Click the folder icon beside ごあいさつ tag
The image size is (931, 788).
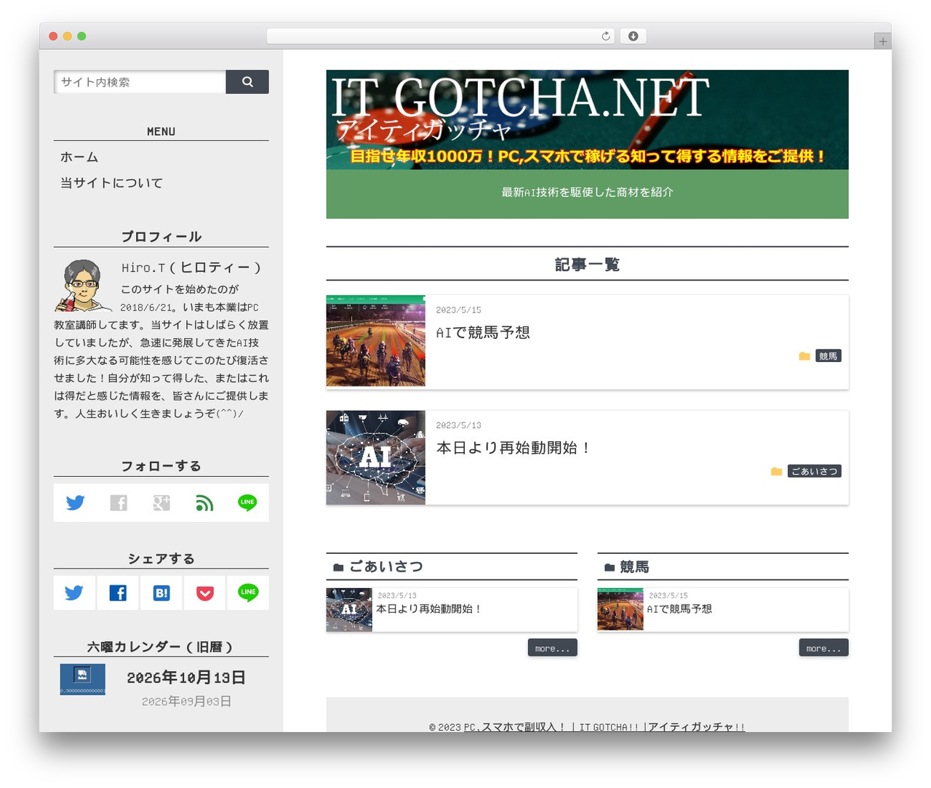(x=776, y=472)
